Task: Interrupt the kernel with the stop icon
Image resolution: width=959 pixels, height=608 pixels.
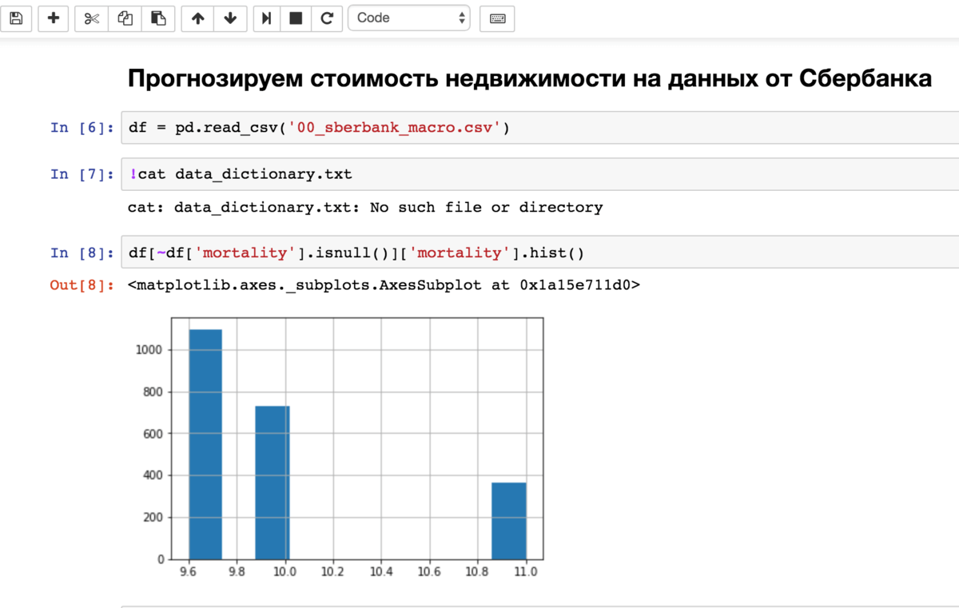Action: pos(296,18)
